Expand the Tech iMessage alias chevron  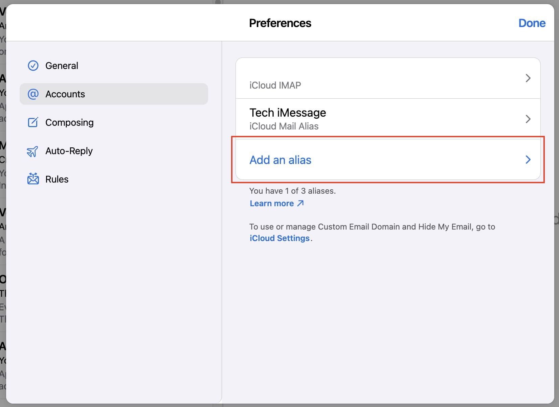pyautogui.click(x=528, y=119)
